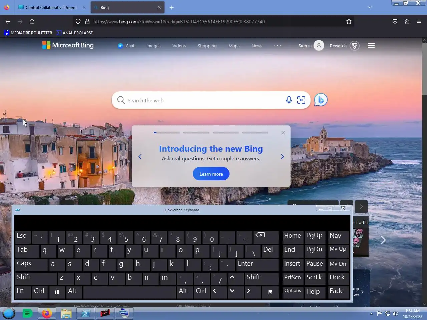The height and width of the screenshot is (320, 427).
Task: Toggle the right Shift key
Action: pyautogui.click(x=262, y=279)
